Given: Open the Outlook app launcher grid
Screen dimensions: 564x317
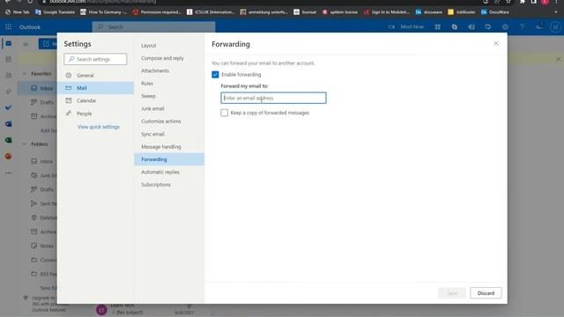Looking at the screenshot, I should pyautogui.click(x=8, y=27).
